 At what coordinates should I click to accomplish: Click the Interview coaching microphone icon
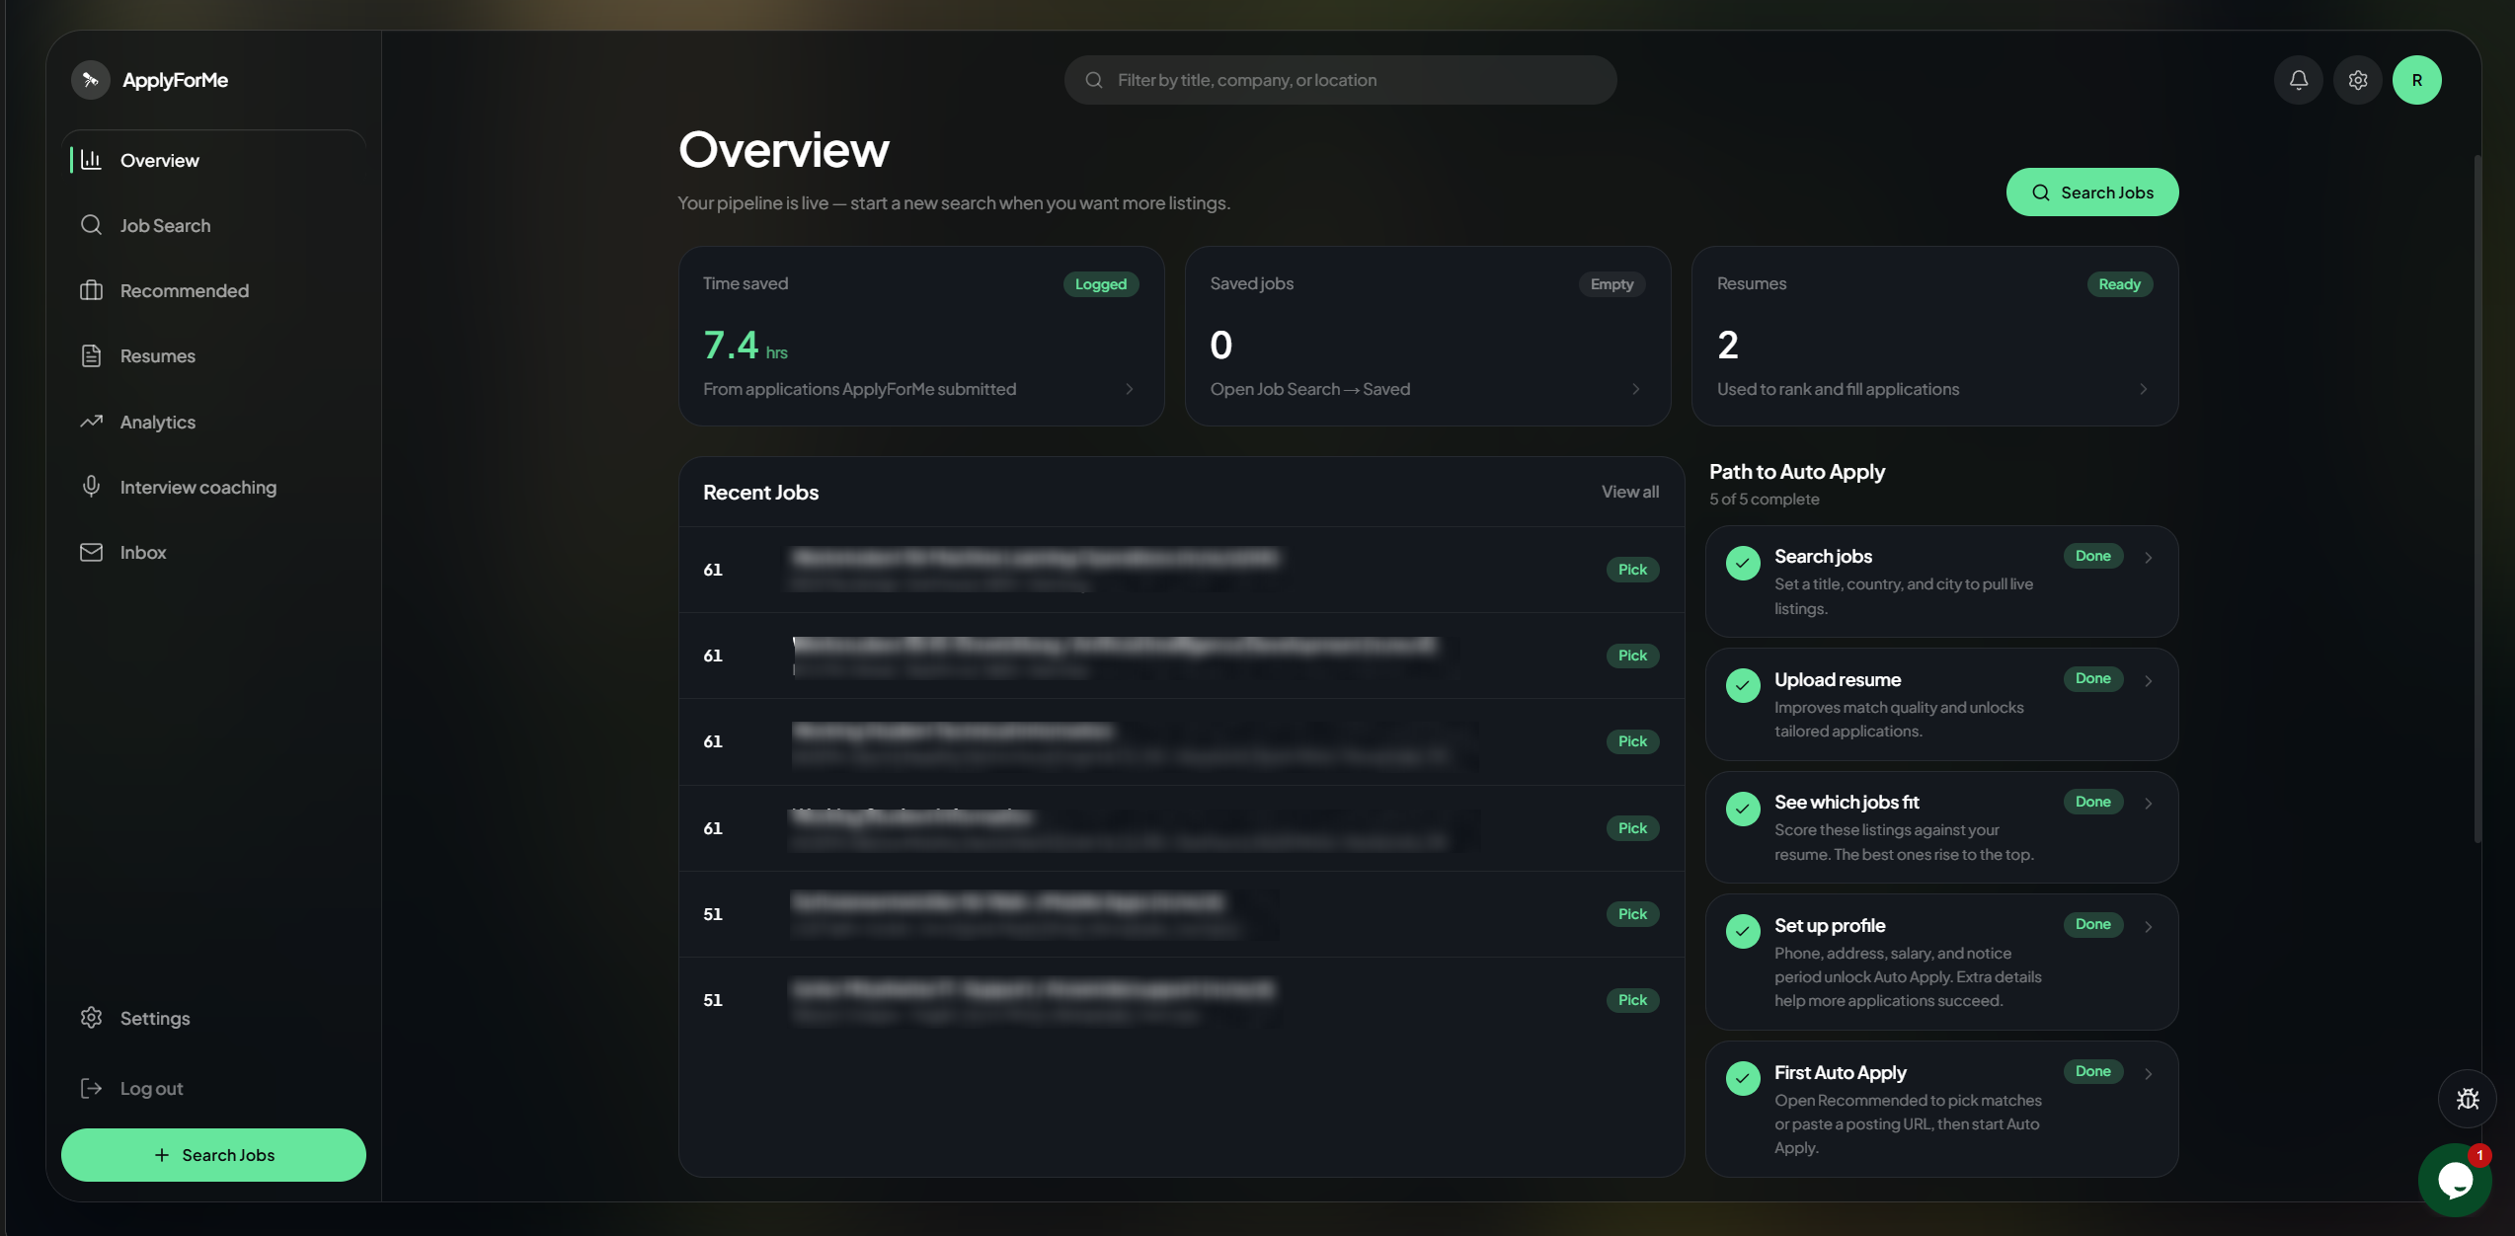[91, 487]
